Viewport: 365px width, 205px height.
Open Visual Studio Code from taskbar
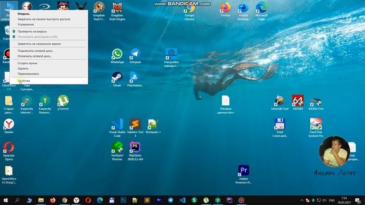point(182,200)
